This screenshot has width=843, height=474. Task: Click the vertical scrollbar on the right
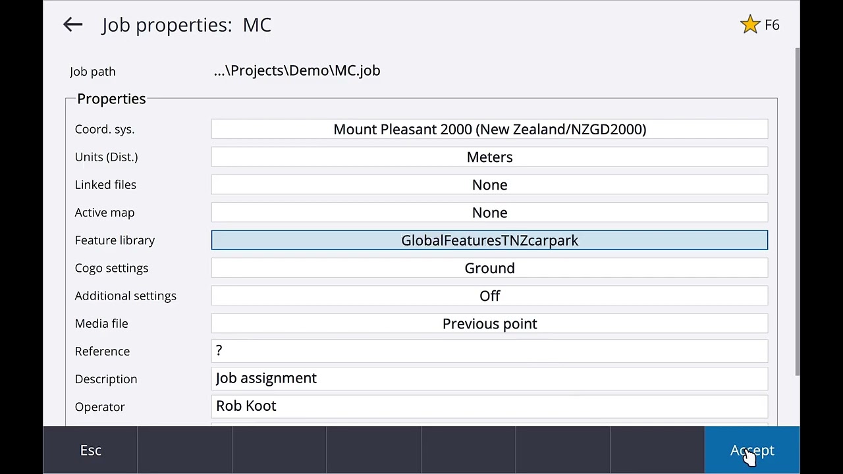click(797, 211)
